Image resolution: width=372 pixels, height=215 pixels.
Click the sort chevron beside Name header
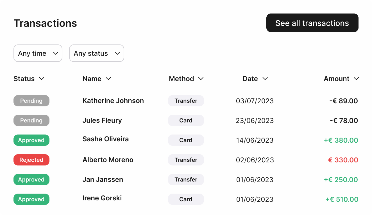pyautogui.click(x=108, y=79)
